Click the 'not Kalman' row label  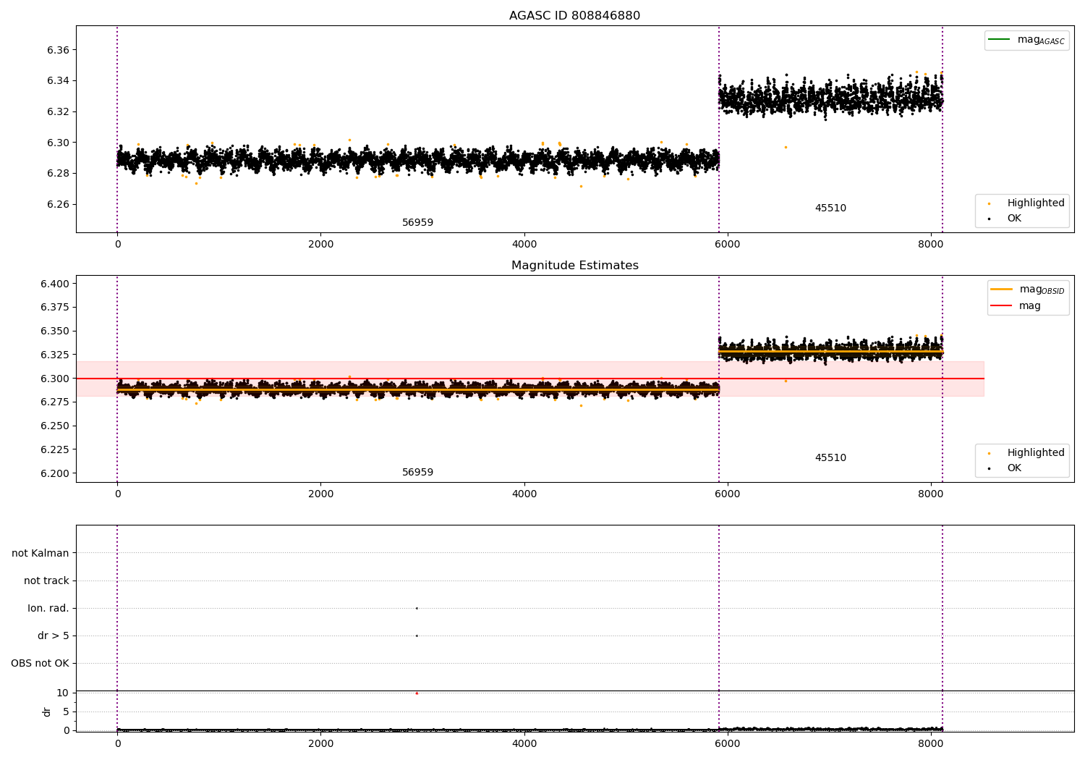[x=41, y=554]
